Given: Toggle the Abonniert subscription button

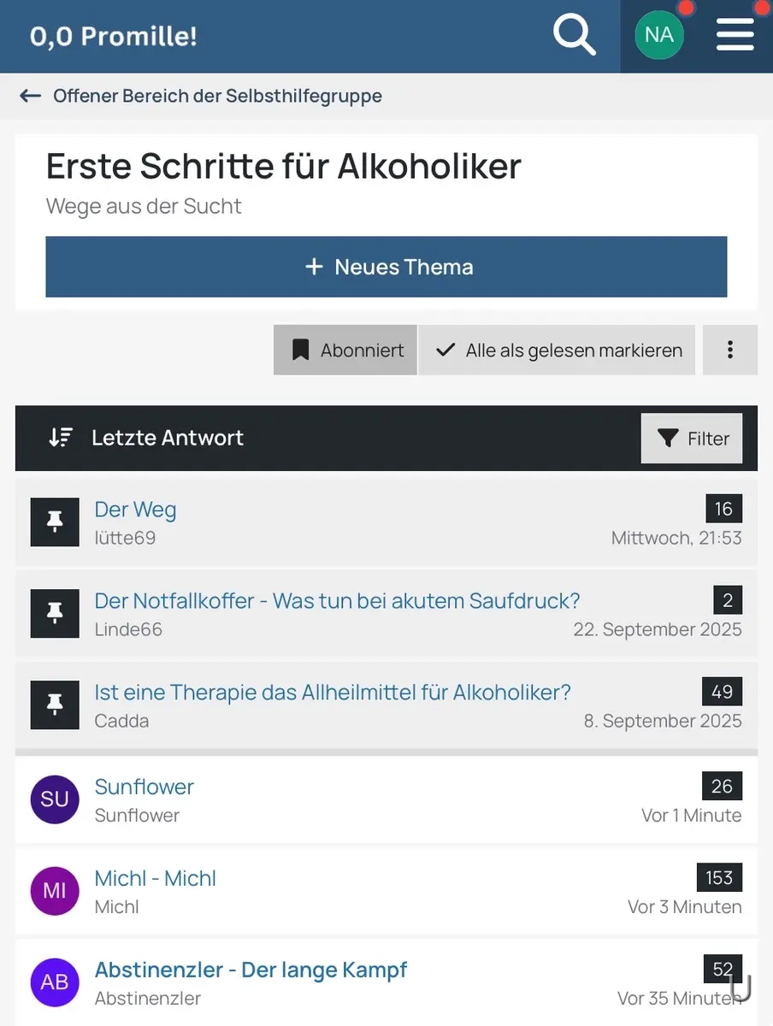Looking at the screenshot, I should click(345, 350).
